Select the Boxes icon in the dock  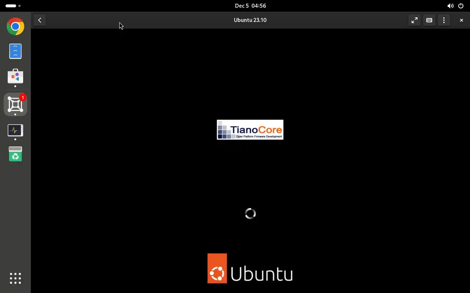(15, 105)
